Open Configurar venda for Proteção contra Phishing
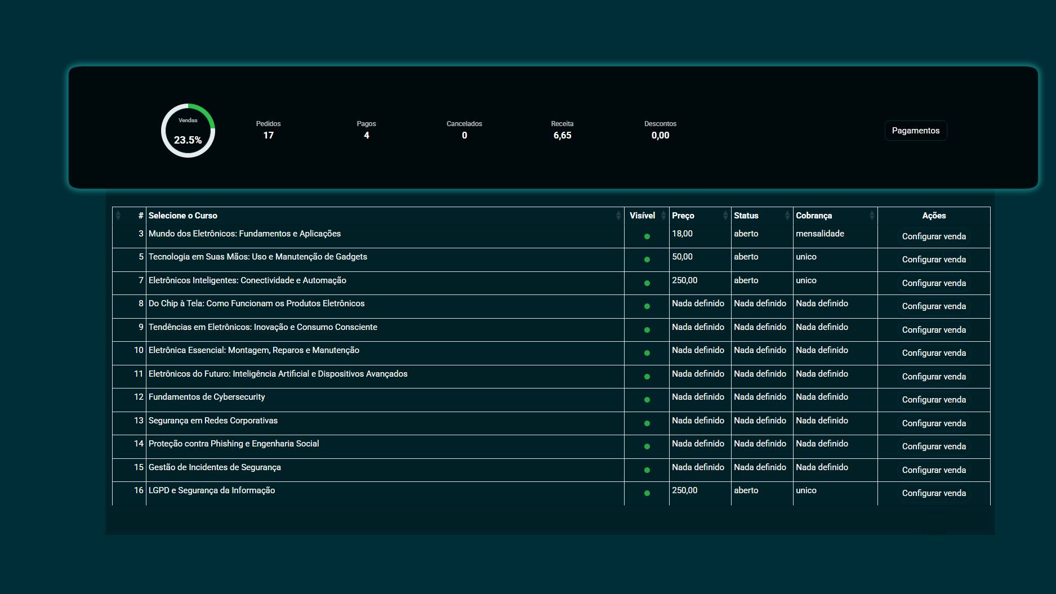 click(x=933, y=446)
